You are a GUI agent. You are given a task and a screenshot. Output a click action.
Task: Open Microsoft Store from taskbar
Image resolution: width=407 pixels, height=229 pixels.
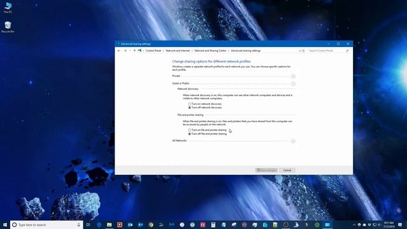click(x=265, y=225)
